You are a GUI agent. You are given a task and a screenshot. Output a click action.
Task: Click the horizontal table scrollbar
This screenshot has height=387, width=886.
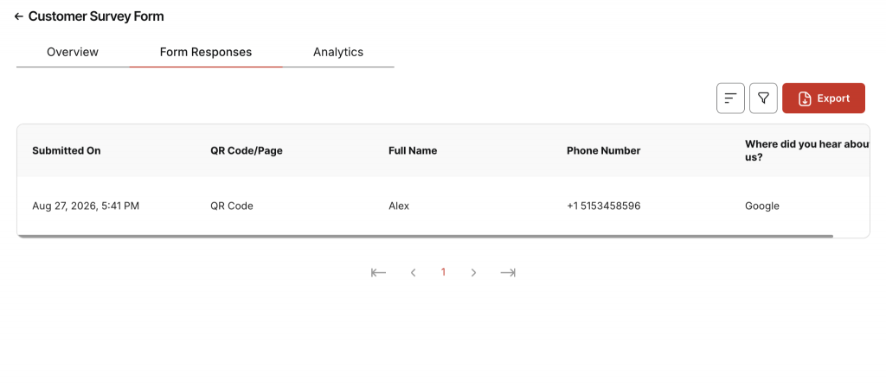[425, 236]
